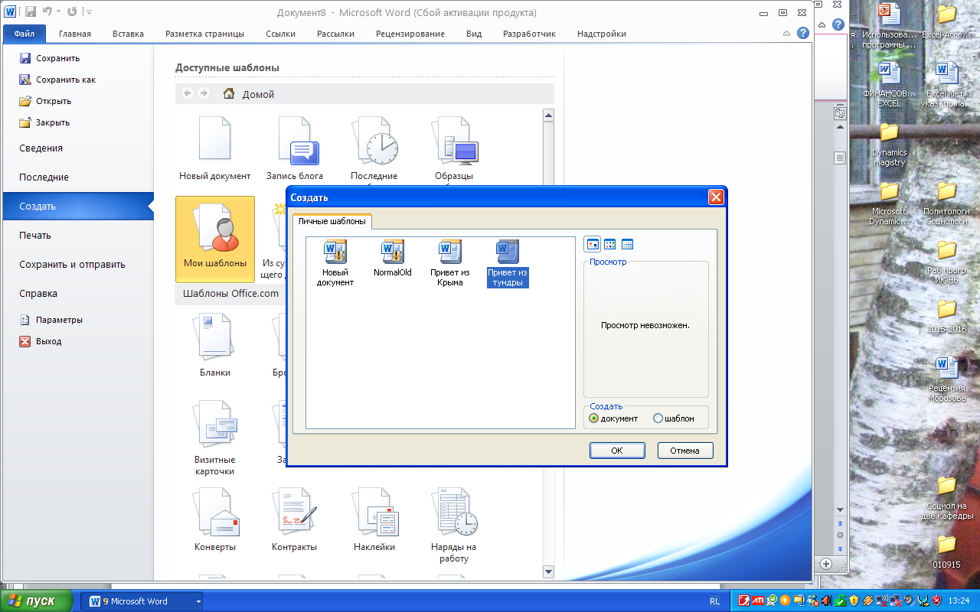Switch to details view in dialog
The height and width of the screenshot is (612, 980).
pyautogui.click(x=628, y=244)
